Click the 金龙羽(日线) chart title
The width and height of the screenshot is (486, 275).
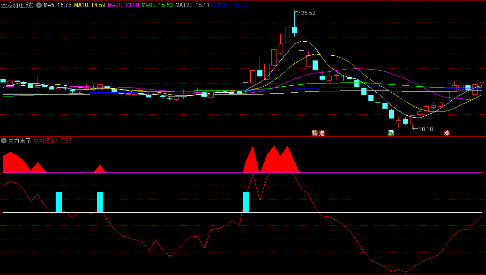click(17, 5)
